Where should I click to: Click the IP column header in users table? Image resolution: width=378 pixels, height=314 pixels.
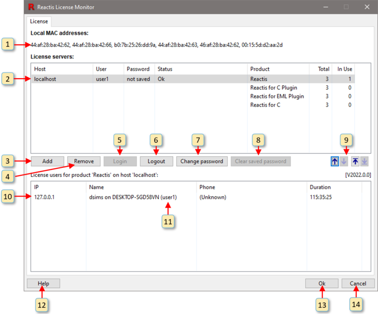click(x=58, y=187)
